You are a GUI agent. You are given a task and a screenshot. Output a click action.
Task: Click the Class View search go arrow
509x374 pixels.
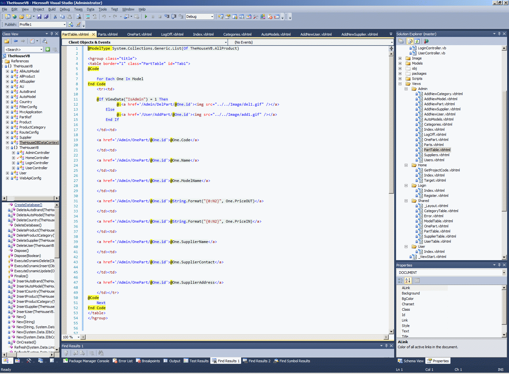point(48,49)
